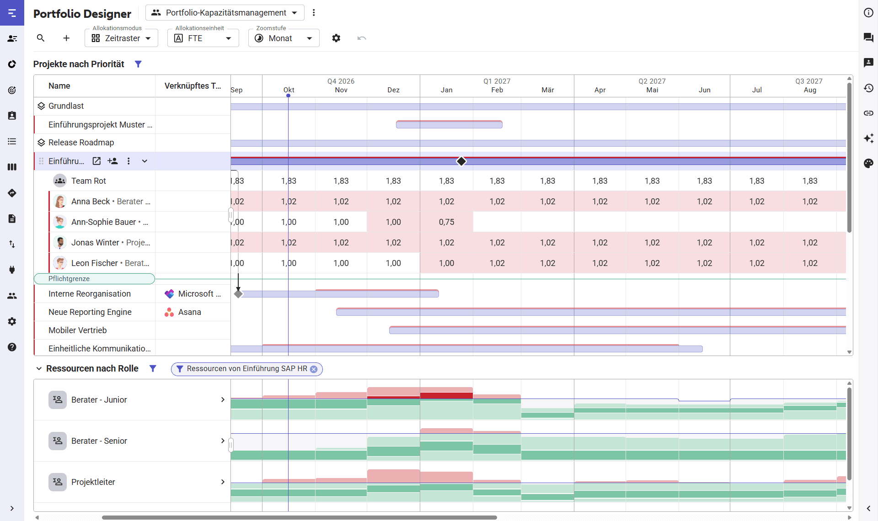Open color palette icon on right sidebar
Image resolution: width=878 pixels, height=521 pixels.
[x=868, y=163]
